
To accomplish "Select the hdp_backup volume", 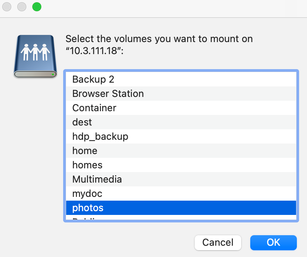I will pyautogui.click(x=100, y=136).
